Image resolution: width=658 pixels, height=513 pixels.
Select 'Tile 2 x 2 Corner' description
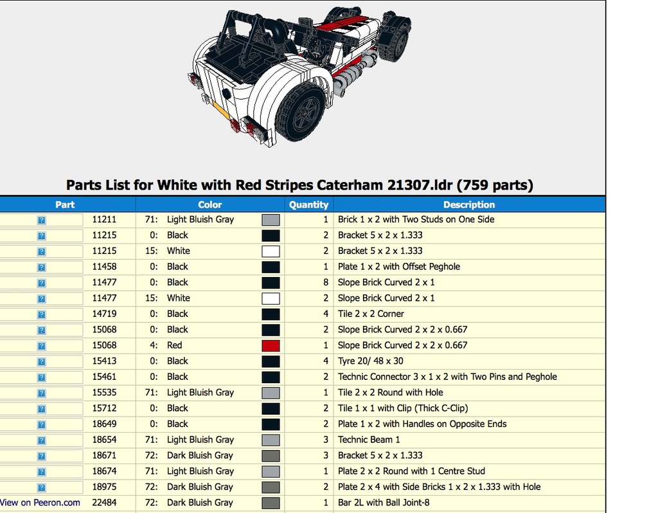pos(371,314)
